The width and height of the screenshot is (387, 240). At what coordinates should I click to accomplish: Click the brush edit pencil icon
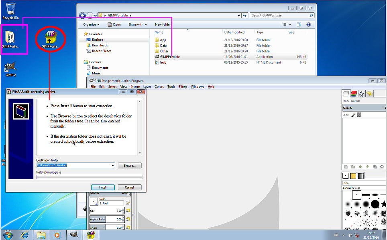tap(128, 203)
